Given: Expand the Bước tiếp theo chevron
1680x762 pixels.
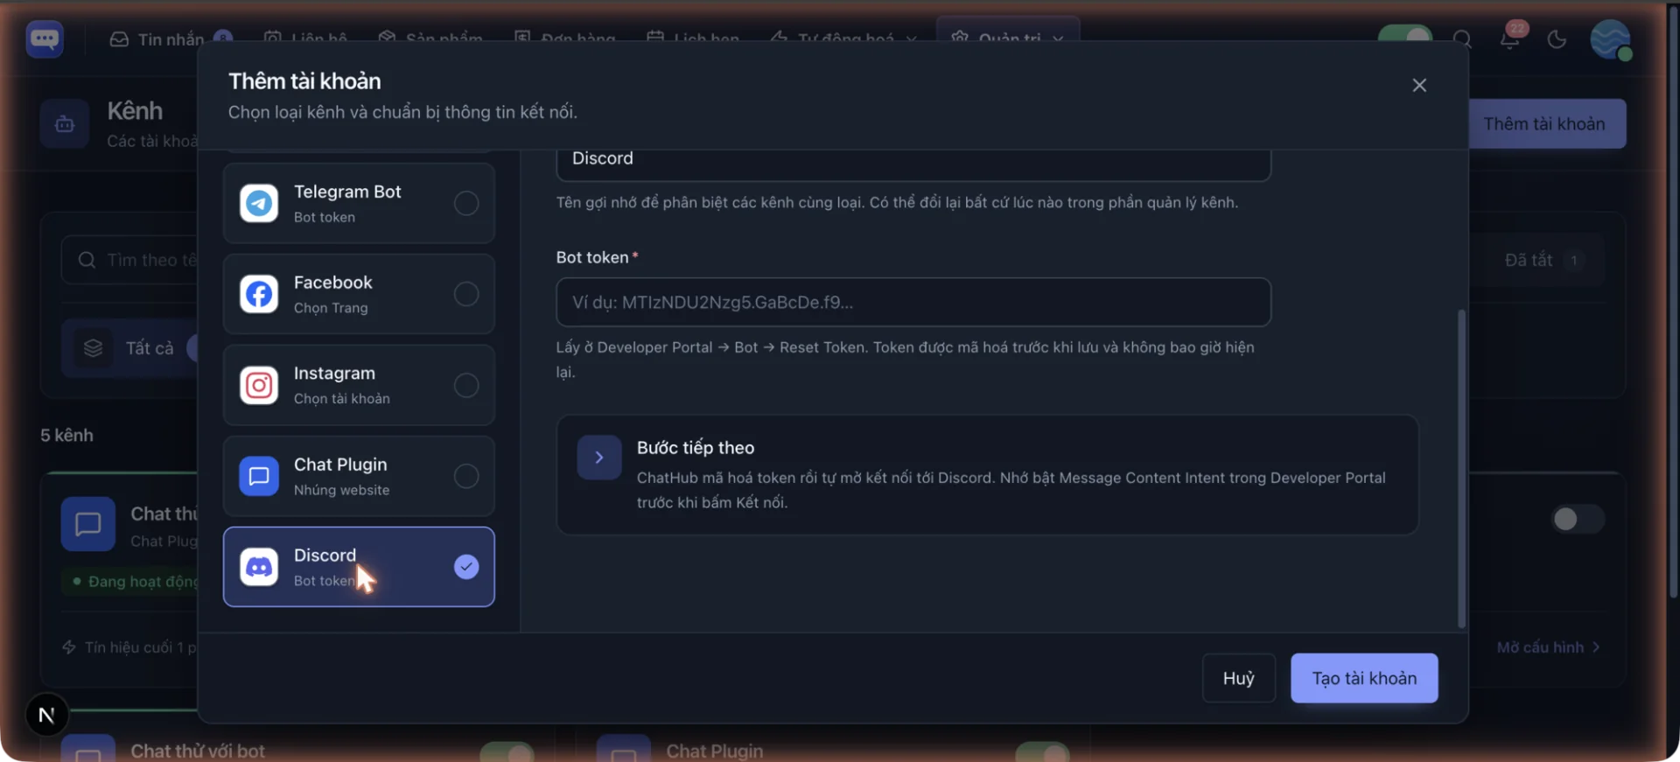Looking at the screenshot, I should click(x=599, y=458).
